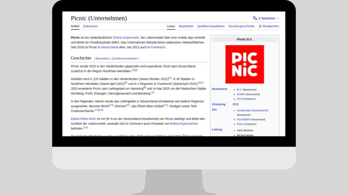This screenshot has height=195, width=348.
Task: Click footnote reference [13]
Action: click(97, 110)
